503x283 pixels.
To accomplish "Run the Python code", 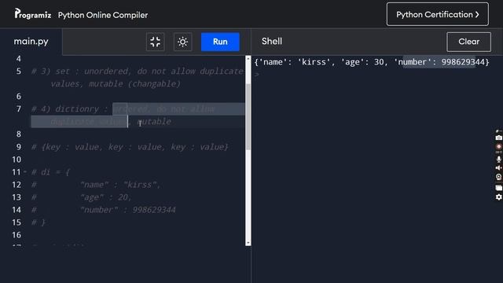I will [220, 42].
